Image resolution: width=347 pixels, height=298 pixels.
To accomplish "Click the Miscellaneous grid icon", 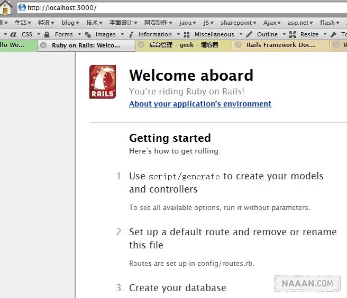I will (x=187, y=34).
